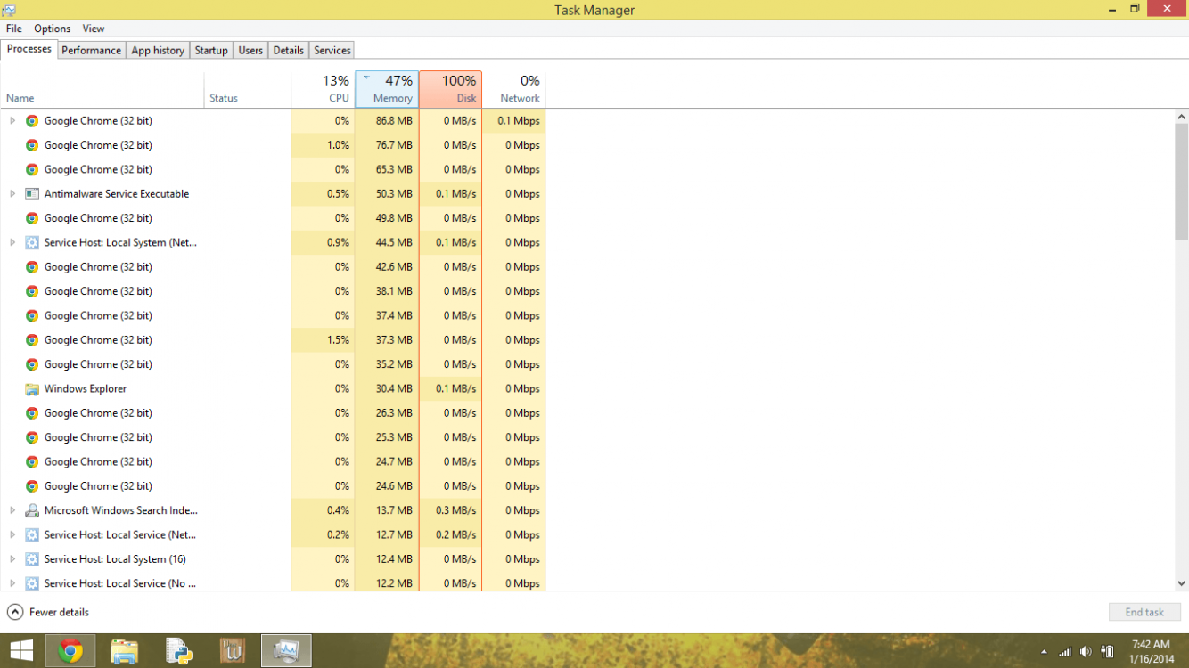Select the Processes tab
This screenshot has width=1189, height=668.
pos(29,49)
